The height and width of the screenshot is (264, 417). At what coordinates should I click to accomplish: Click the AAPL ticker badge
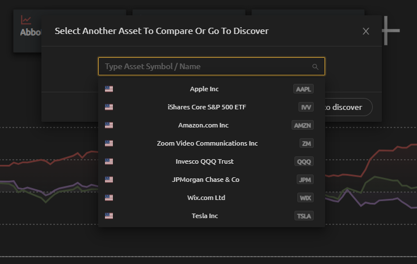point(304,89)
